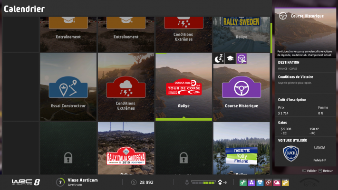Screen dimensions: 338x190
Task: Click the team morale gauge bar
Action: click(203, 182)
